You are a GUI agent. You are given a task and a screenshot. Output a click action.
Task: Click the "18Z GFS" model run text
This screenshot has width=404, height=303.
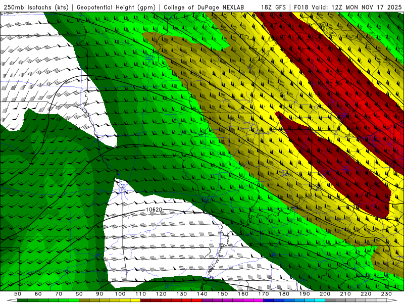[273, 7]
